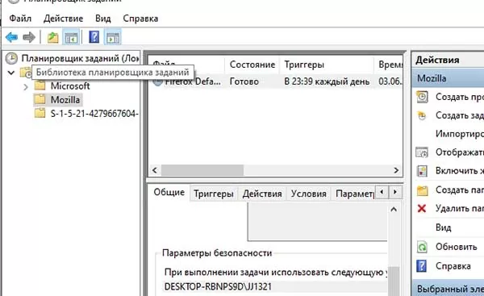Click the Microsoft folder icon in the tree
The width and height of the screenshot is (484, 296).
coord(40,85)
